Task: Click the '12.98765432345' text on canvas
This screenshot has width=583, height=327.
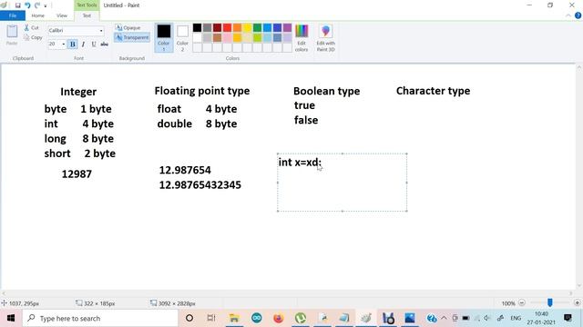Action: pos(200,185)
